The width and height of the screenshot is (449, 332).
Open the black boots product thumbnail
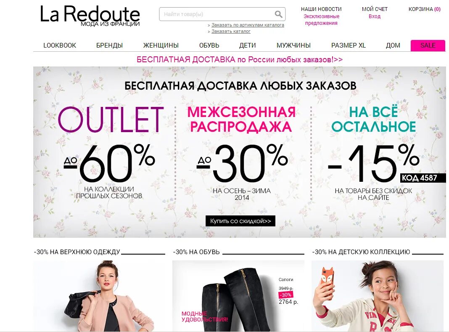click(x=238, y=296)
